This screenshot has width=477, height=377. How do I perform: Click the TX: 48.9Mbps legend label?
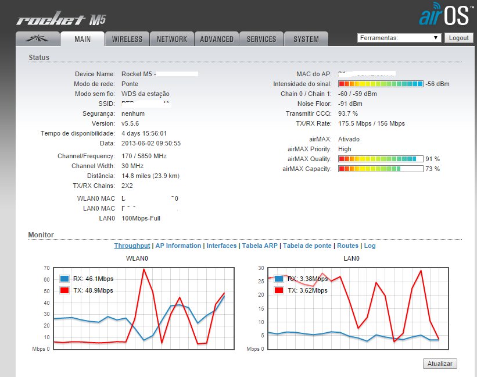tap(93, 290)
